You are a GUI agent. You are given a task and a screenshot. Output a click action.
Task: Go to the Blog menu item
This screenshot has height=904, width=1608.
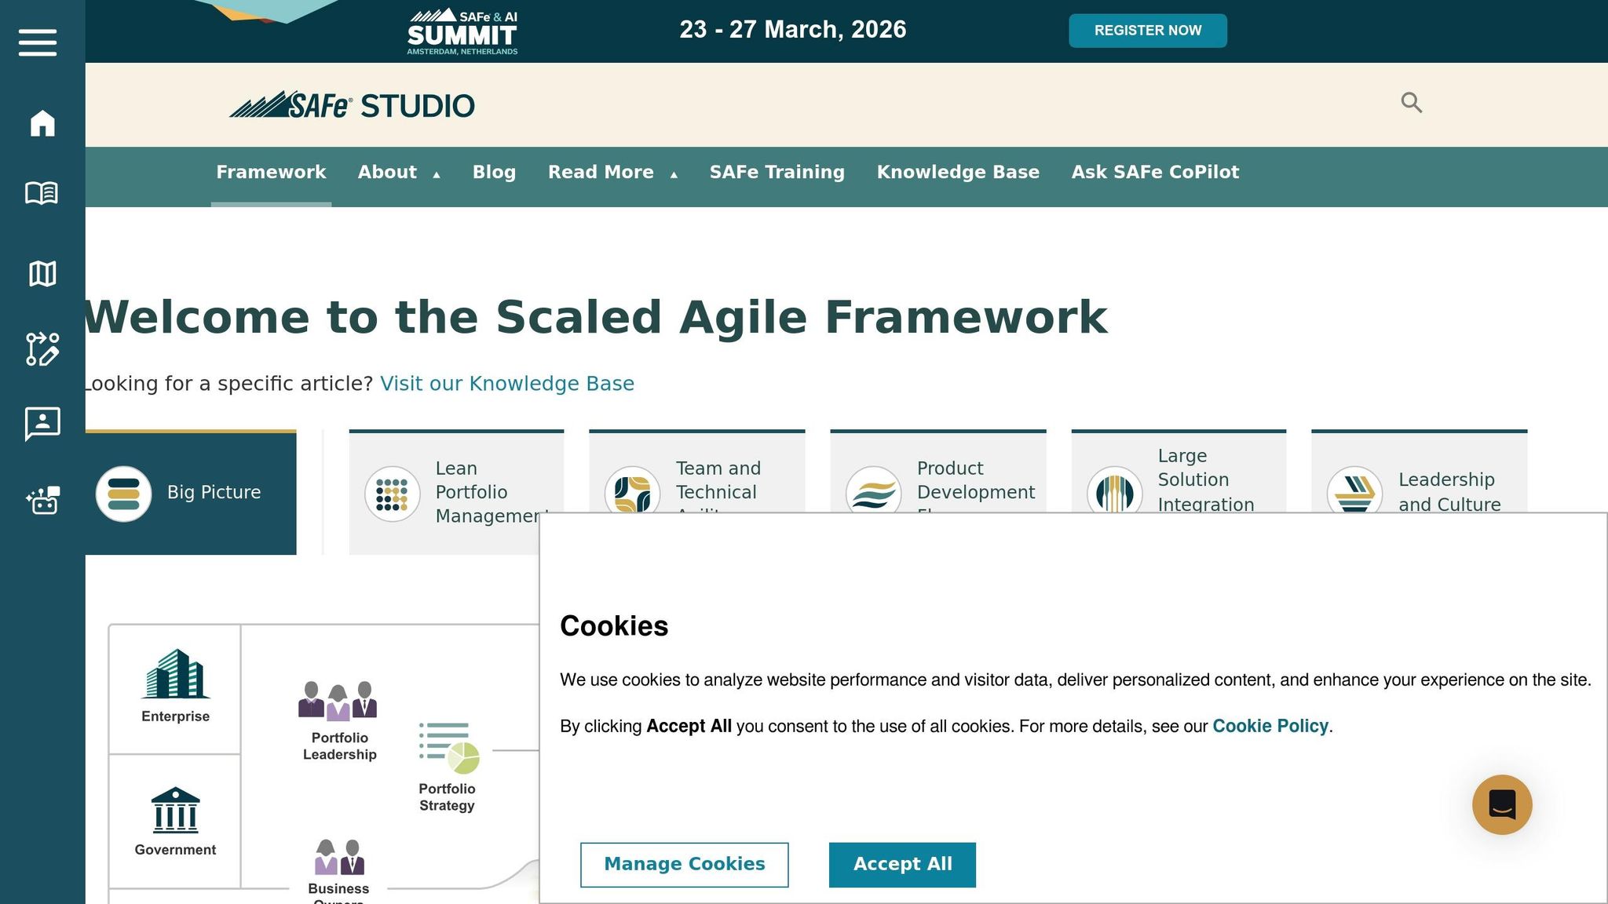[x=494, y=173]
